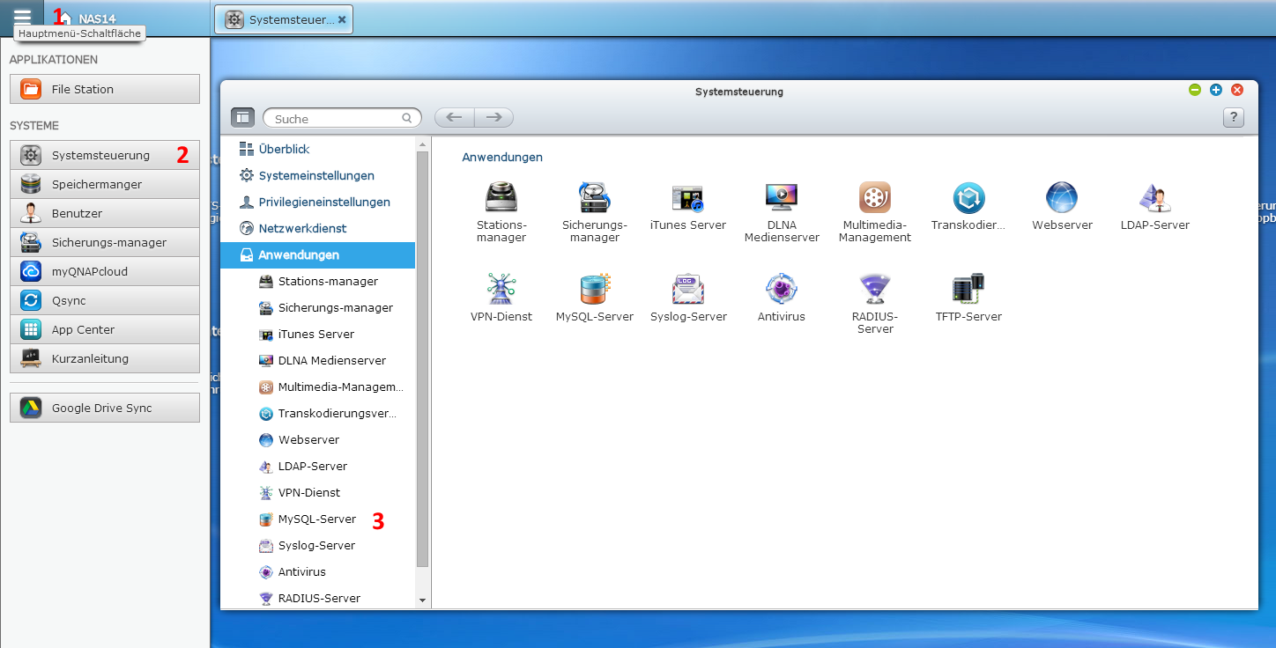Select Überblick in the sidebar

[x=317, y=150]
